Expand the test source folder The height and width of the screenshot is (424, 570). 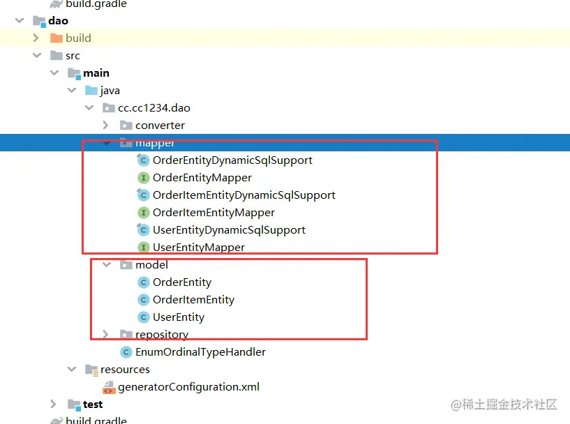tap(53, 404)
